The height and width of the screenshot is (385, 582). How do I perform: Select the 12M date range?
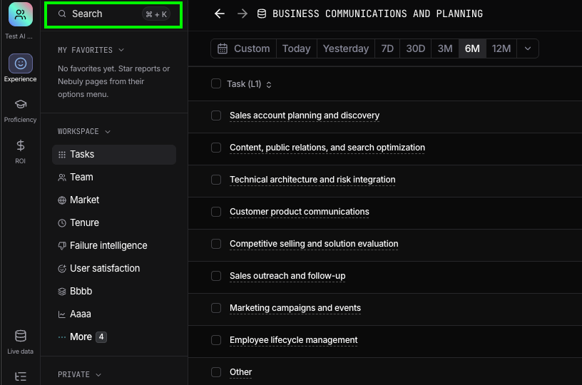point(501,48)
